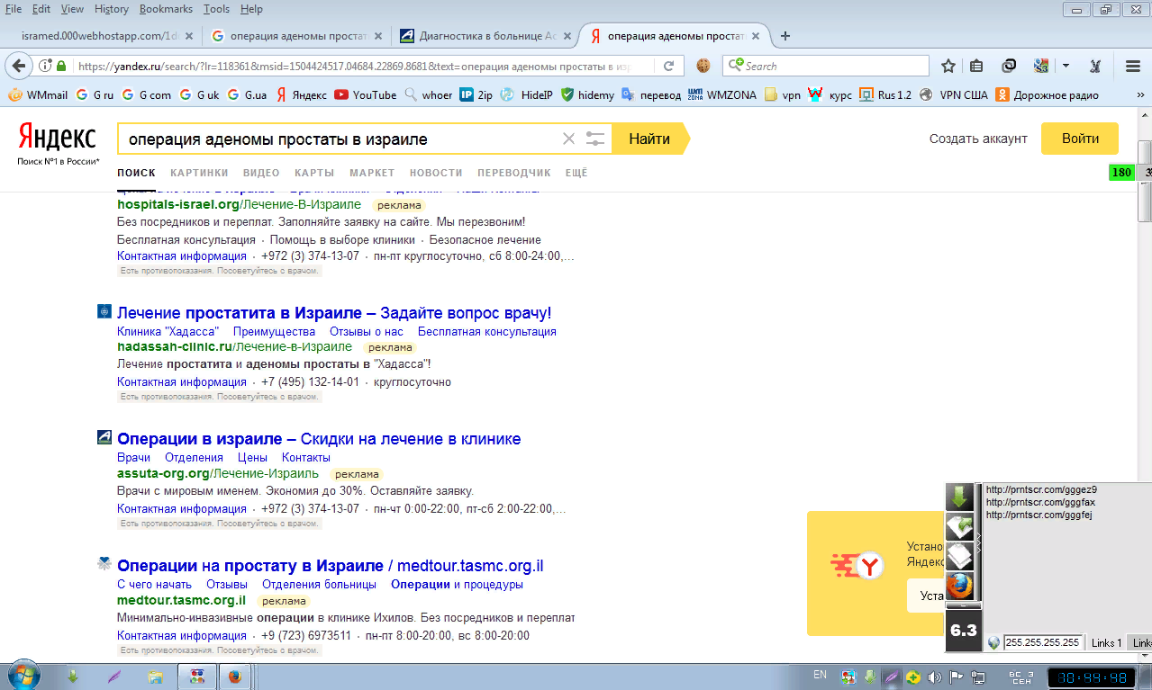Open dropdown arrow next to S3 extension

tap(1066, 66)
